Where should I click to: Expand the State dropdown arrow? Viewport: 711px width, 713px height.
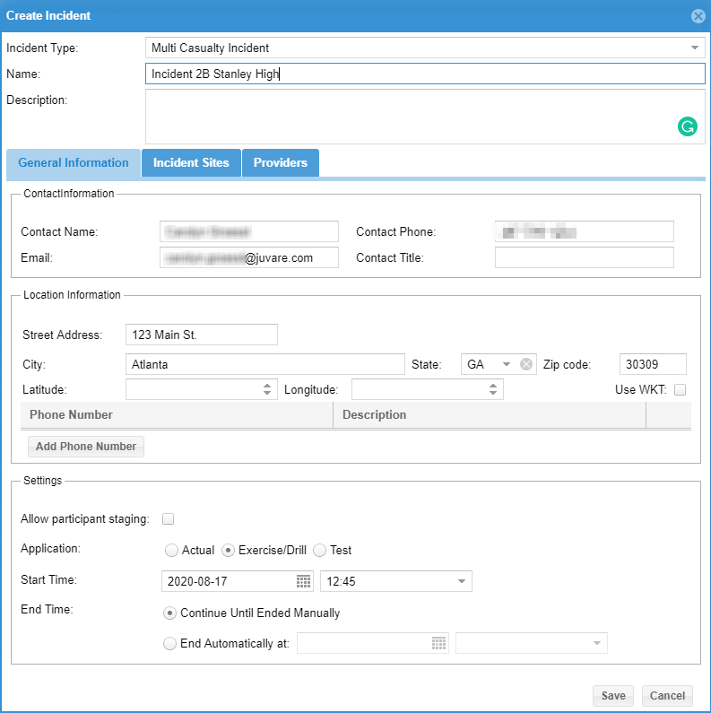pyautogui.click(x=507, y=364)
